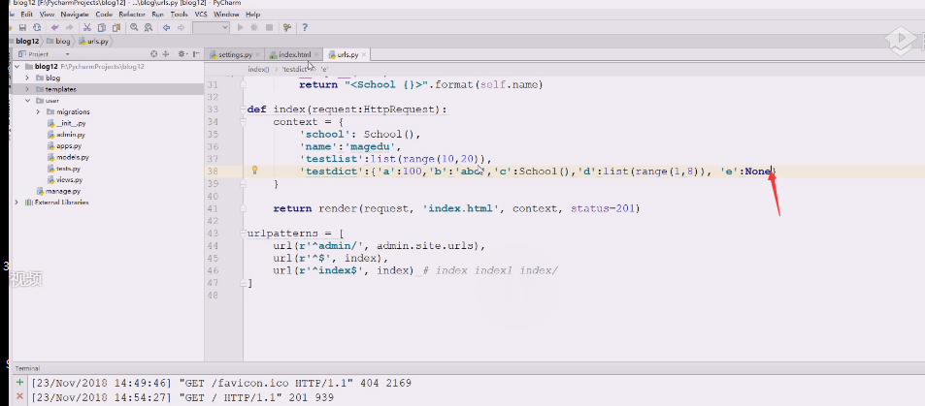Click the Scroll from Source target icon
Viewport: 925px width, 406px height.
click(x=154, y=53)
